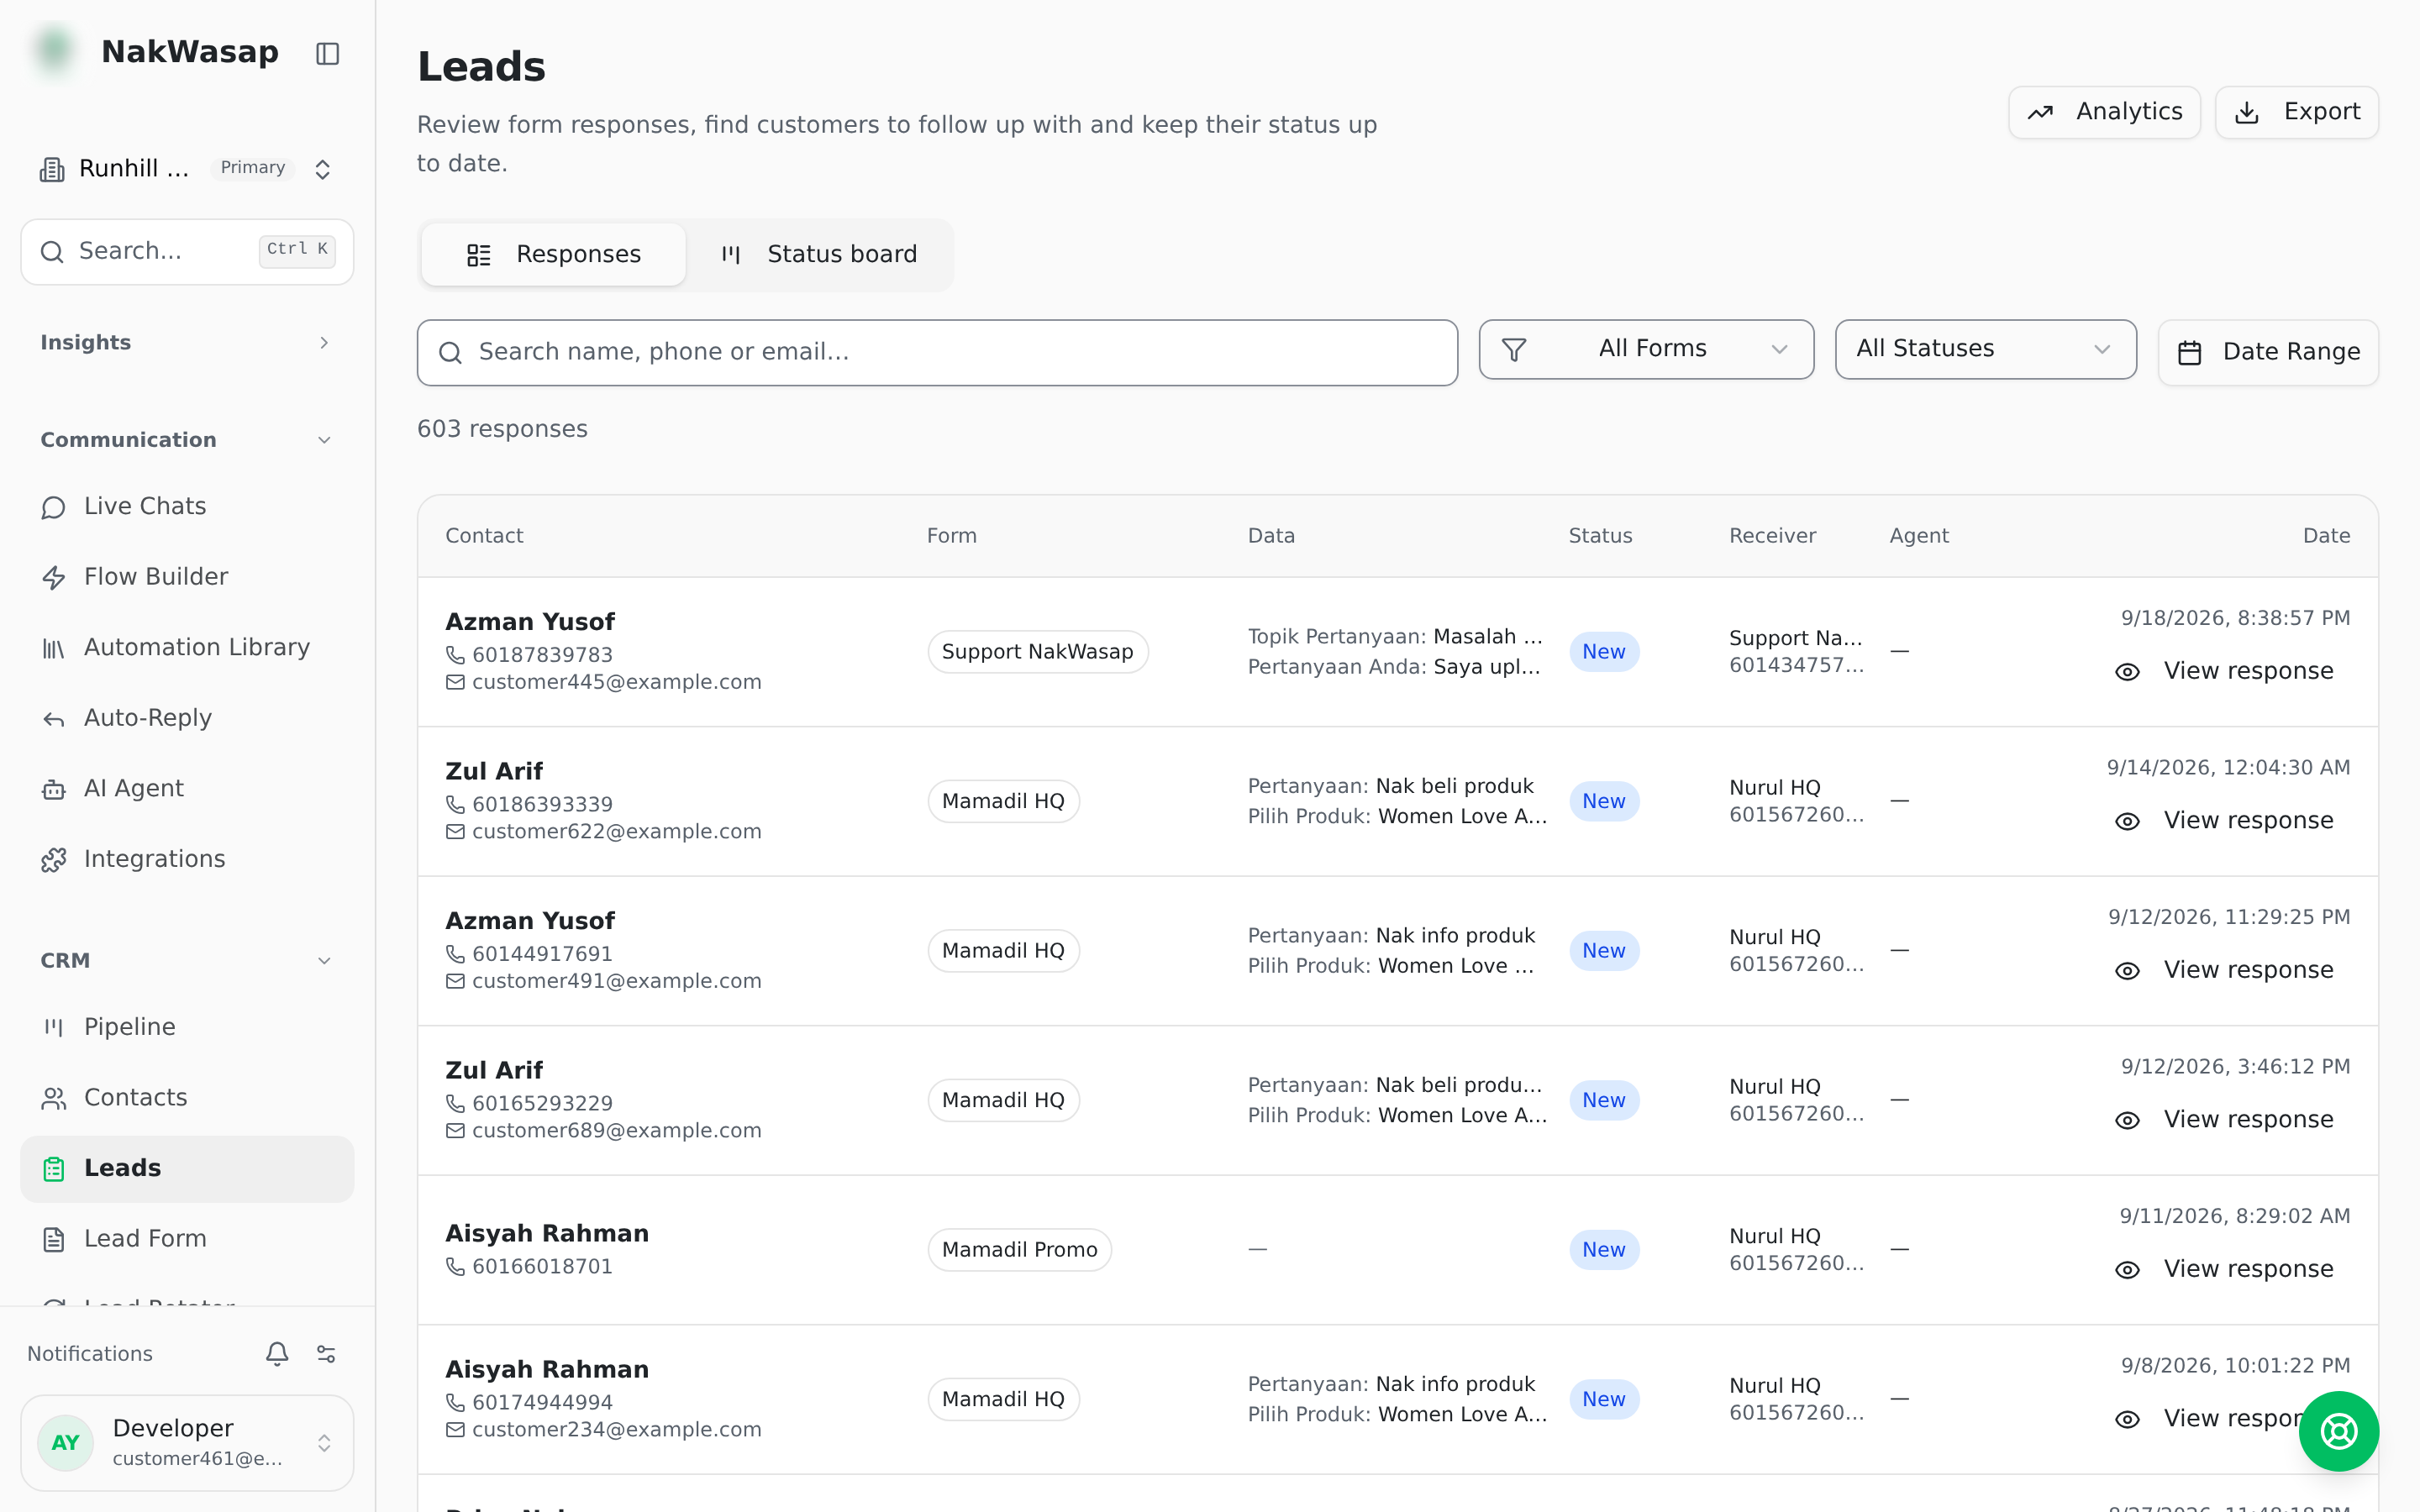Click eye icon for 9/11/2026 response
2420x1512 pixels.
(2127, 1270)
